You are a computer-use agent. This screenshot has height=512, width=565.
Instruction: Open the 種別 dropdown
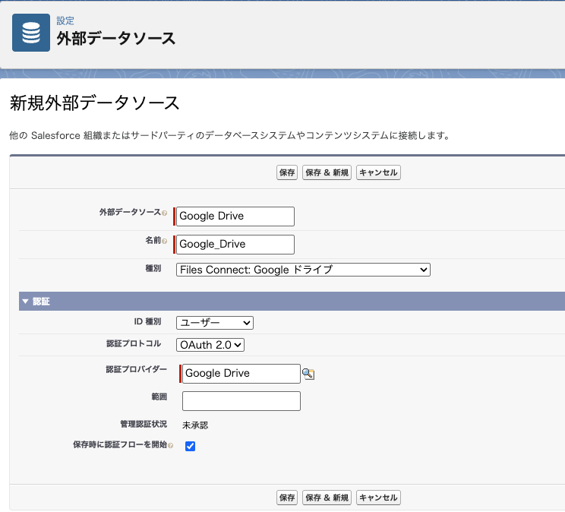[303, 270]
